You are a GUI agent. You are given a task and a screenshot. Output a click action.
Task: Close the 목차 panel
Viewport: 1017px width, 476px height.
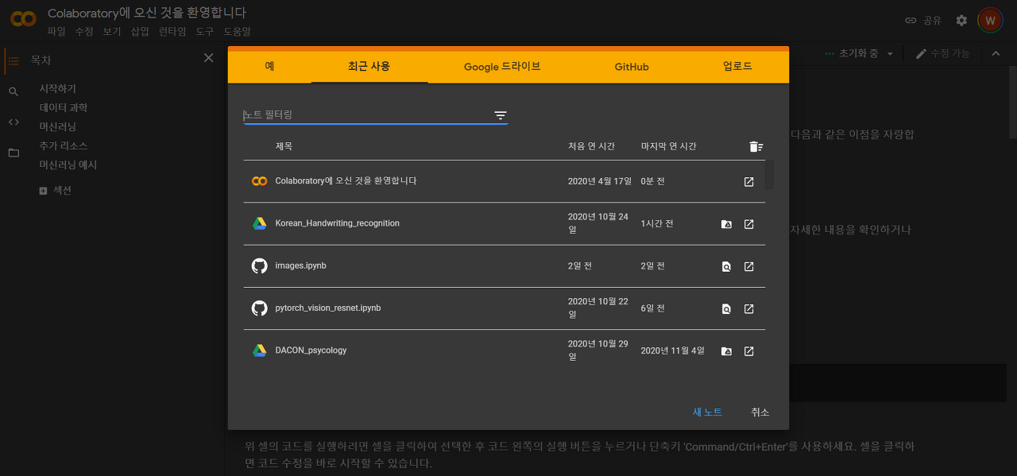click(x=208, y=58)
